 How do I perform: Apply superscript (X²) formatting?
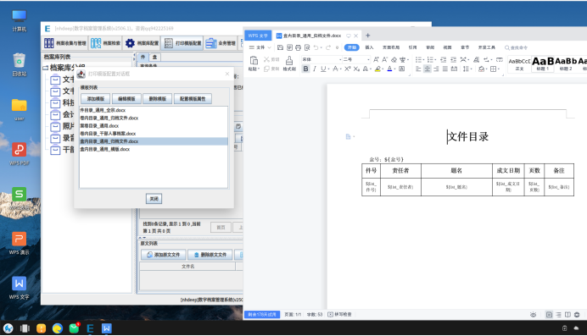pos(348,69)
